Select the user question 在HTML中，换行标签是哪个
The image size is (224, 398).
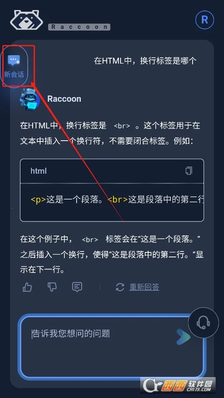[x=145, y=61]
